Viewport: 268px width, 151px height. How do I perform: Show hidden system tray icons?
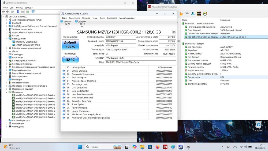click(222, 147)
